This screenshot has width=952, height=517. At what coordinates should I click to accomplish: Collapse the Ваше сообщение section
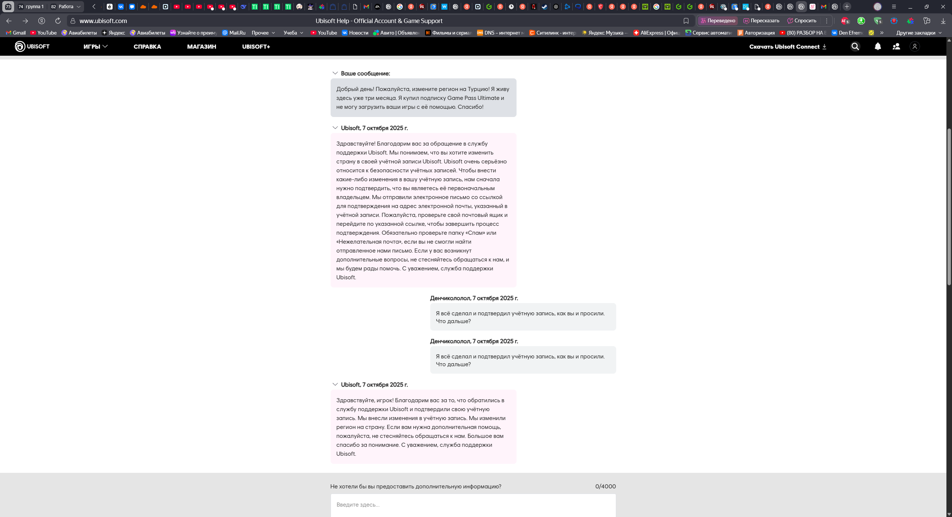click(x=335, y=73)
